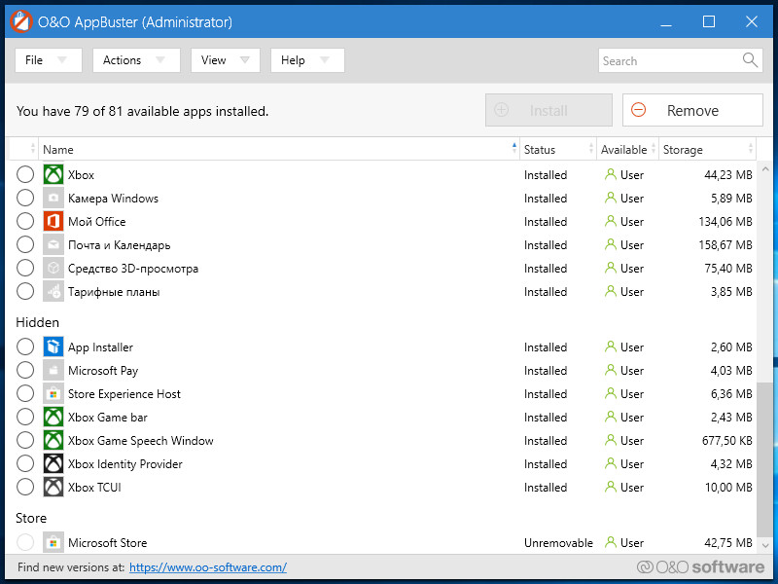The height and width of the screenshot is (584, 778).
Task: Click the Store group heading
Action: coord(31,518)
